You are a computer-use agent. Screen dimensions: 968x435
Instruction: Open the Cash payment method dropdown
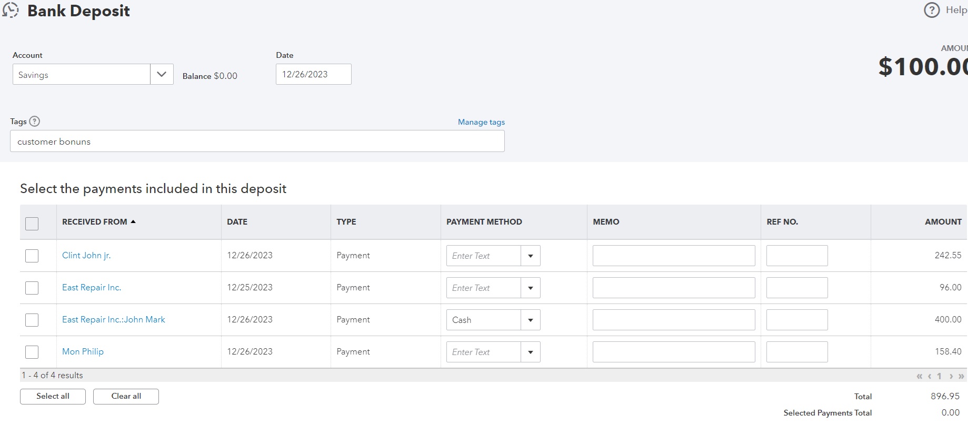531,320
